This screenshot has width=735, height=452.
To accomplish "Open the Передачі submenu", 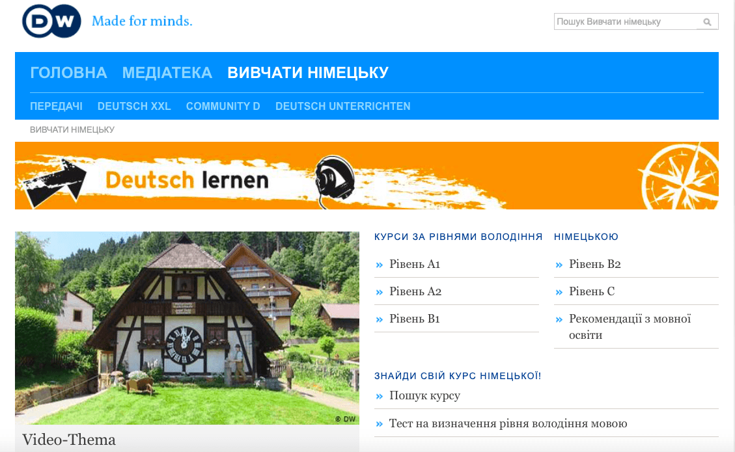I will coord(56,106).
